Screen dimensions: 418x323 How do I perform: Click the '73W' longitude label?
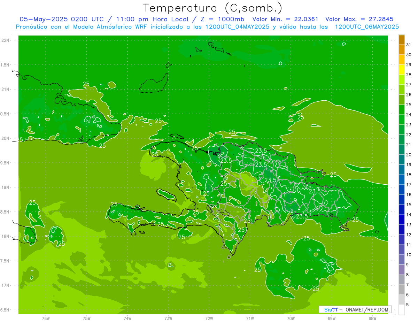tap(168, 319)
